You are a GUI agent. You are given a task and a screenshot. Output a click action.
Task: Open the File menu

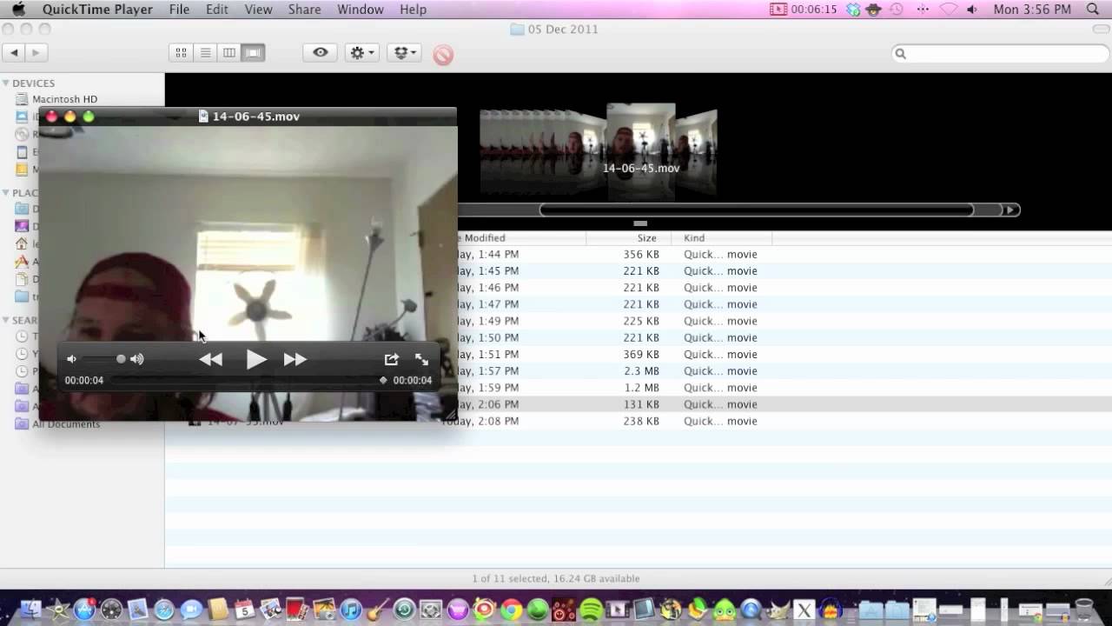(x=179, y=10)
